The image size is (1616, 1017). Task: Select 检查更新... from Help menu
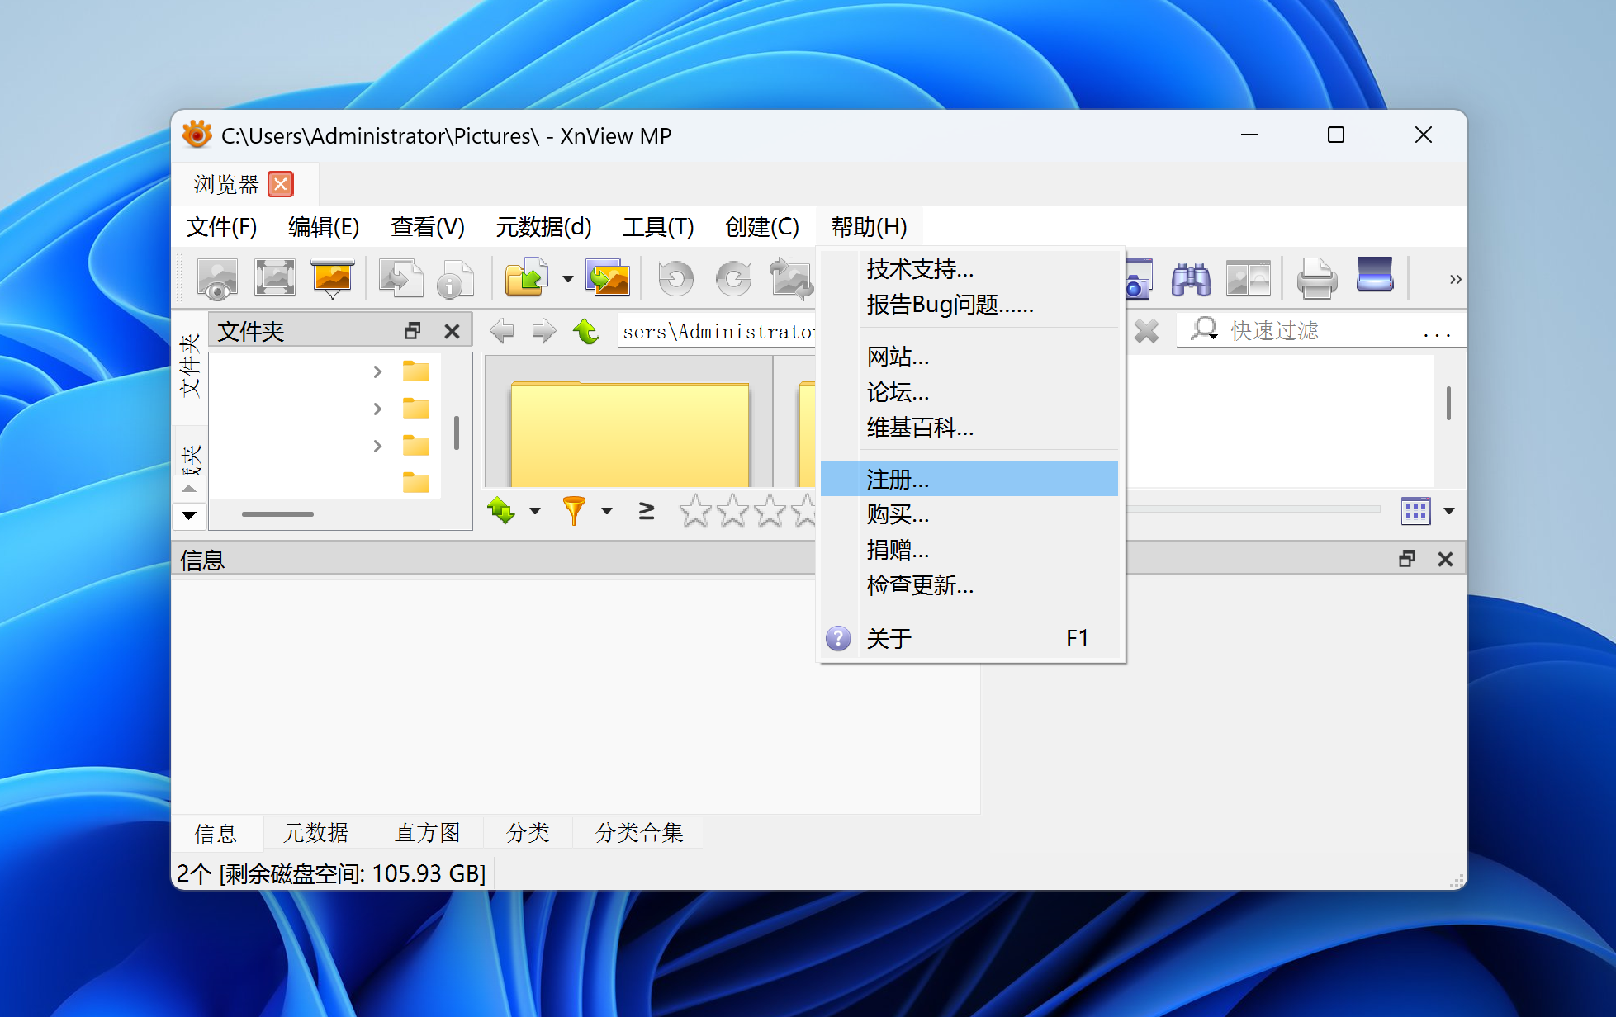(x=920, y=585)
